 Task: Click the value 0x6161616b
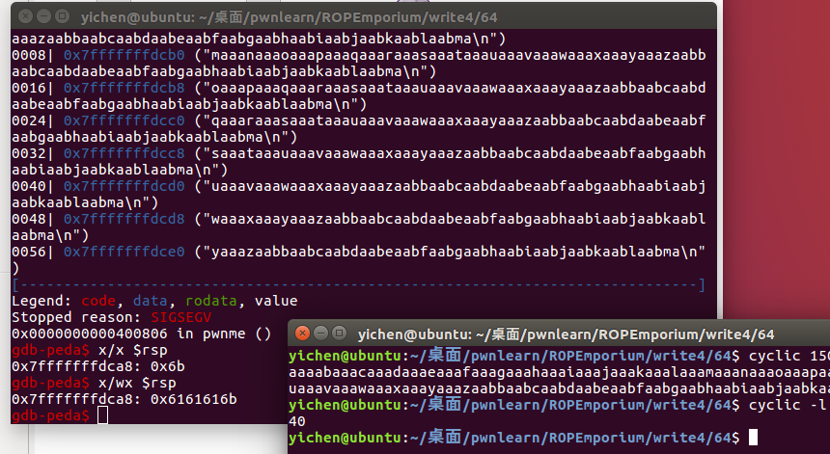tap(194, 399)
